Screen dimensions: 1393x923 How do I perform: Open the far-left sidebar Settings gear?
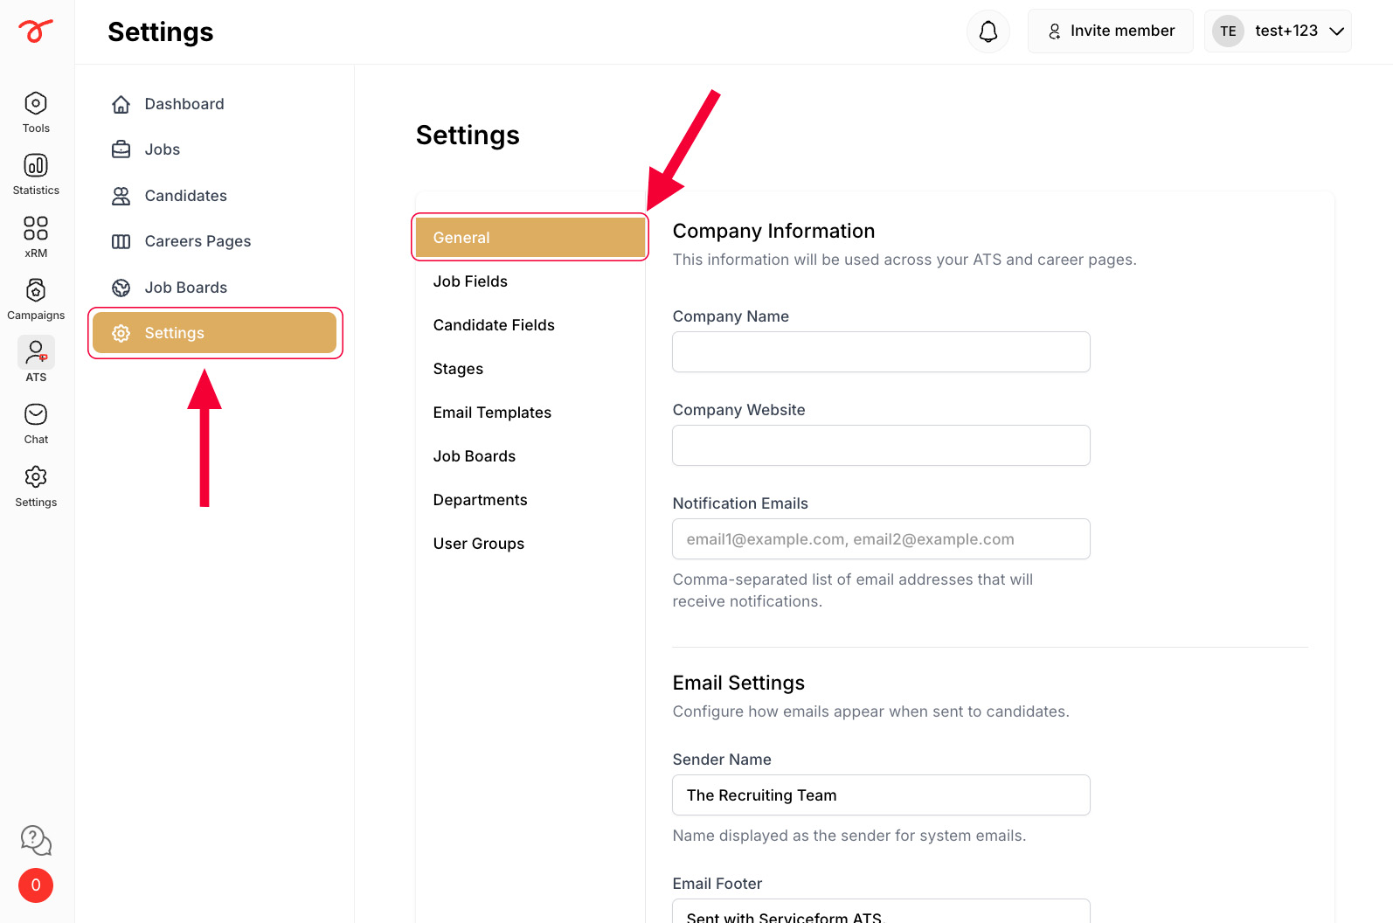(x=36, y=477)
